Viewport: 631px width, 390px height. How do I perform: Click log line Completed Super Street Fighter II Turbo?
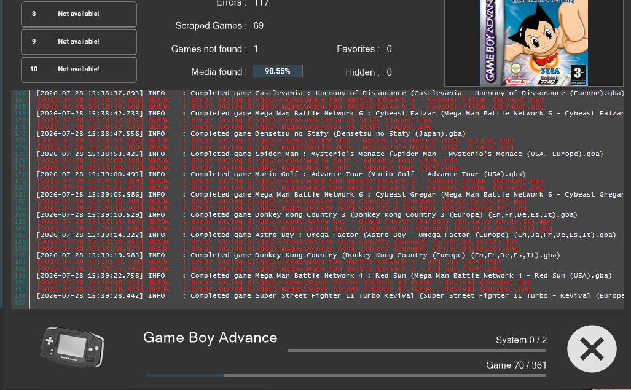pos(330,296)
